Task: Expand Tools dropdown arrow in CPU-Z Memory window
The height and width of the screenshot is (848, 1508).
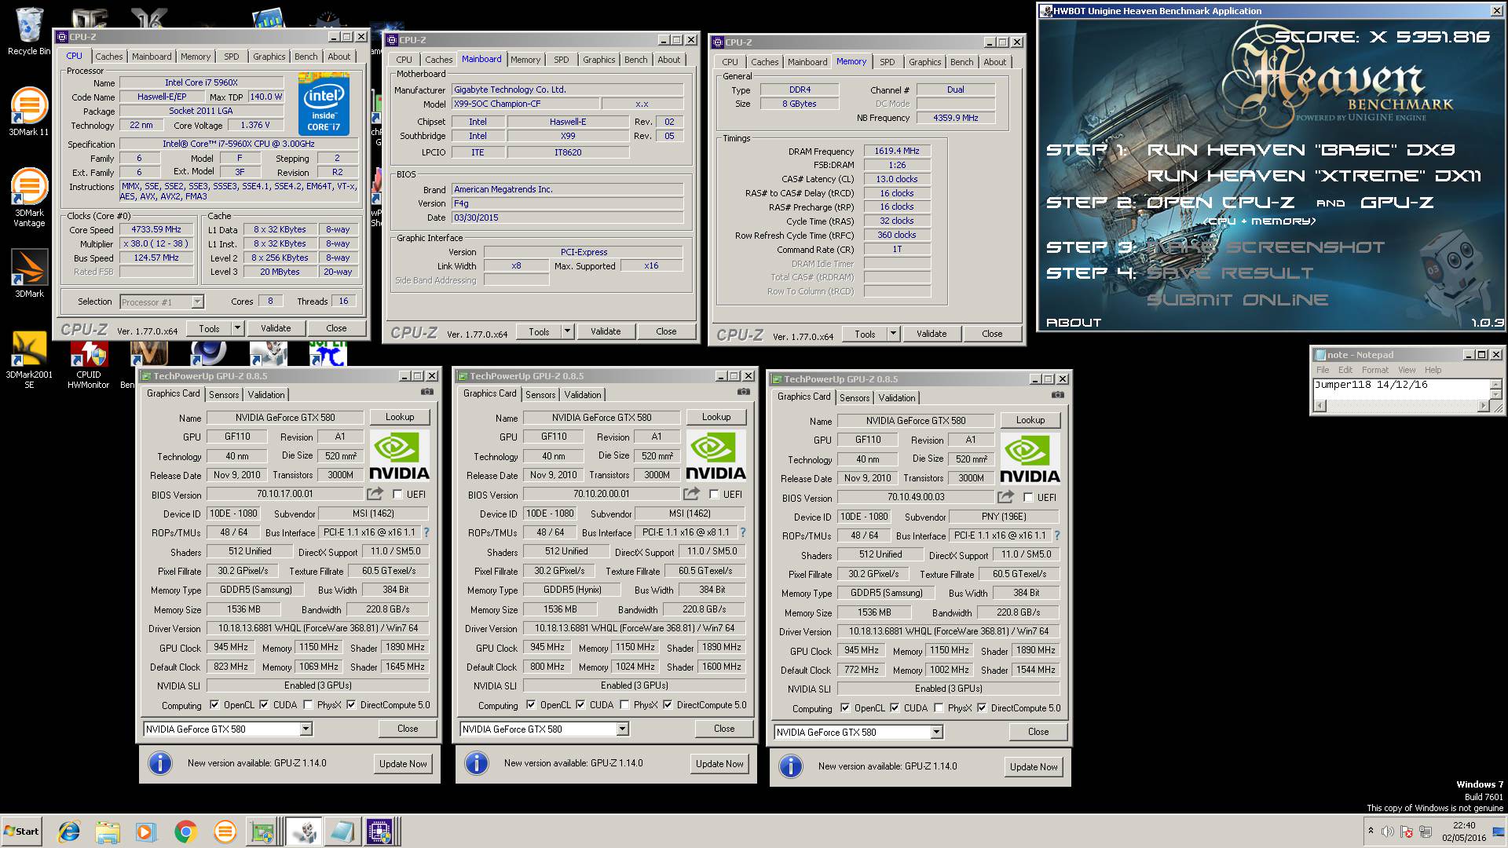Action: pos(894,334)
